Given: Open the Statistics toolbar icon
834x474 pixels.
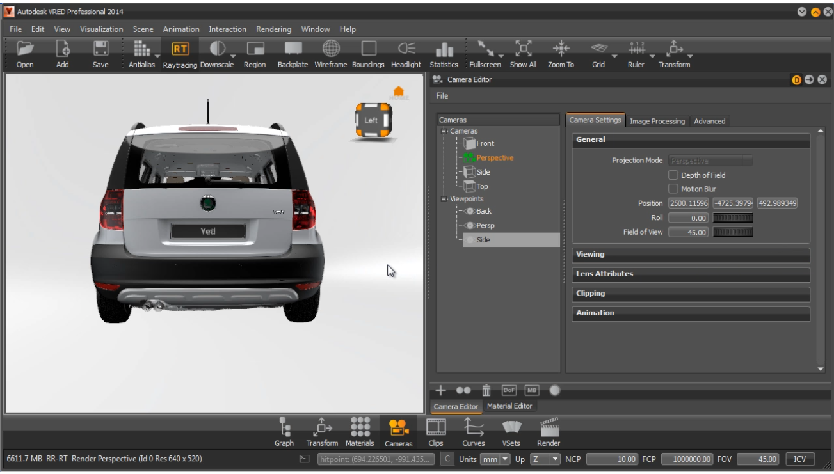Looking at the screenshot, I should click(444, 49).
